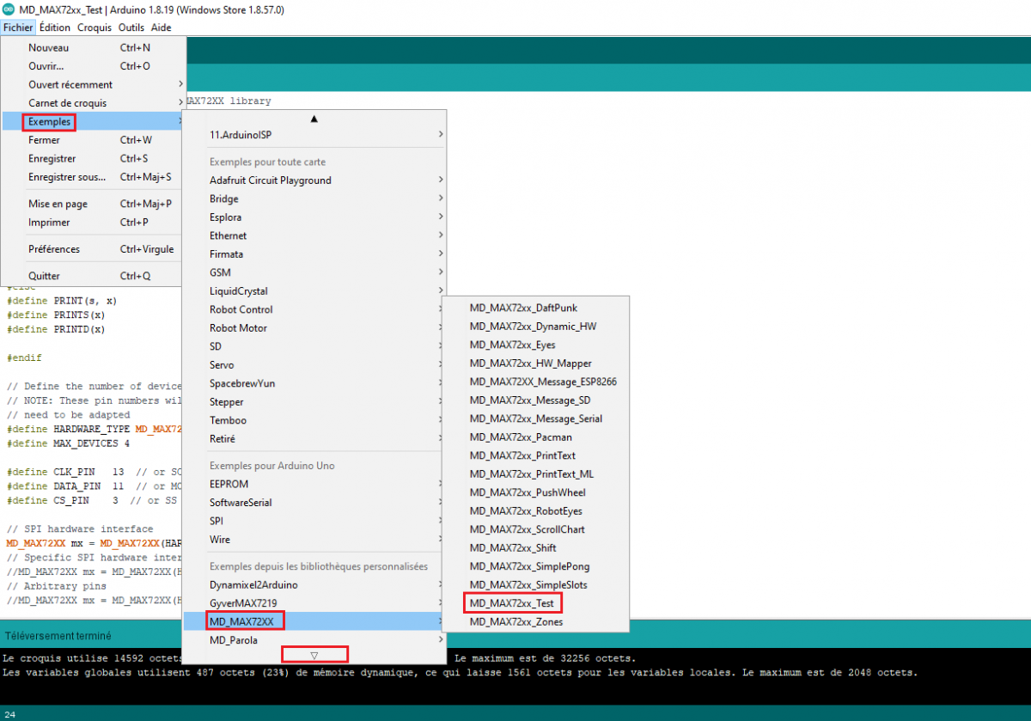The height and width of the screenshot is (721, 1031).
Task: Open the Robot Control examples entry
Action: [314, 309]
